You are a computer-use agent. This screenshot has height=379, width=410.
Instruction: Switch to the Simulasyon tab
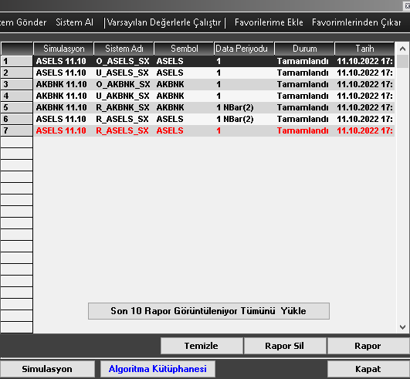[47, 369]
